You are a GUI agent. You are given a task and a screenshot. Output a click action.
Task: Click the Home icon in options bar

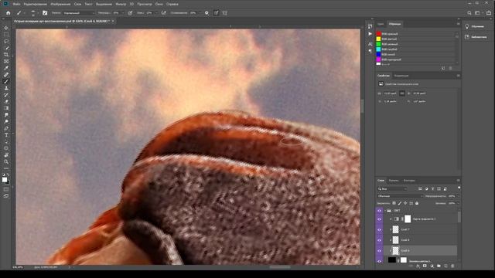click(9, 13)
